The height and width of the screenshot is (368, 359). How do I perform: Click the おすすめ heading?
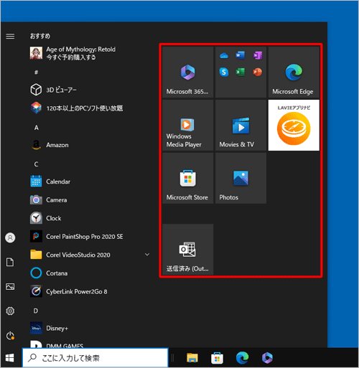click(40, 36)
